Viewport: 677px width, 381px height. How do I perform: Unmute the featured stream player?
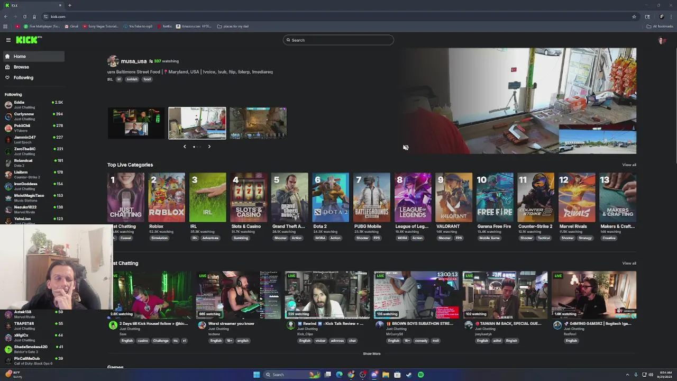pyautogui.click(x=406, y=148)
